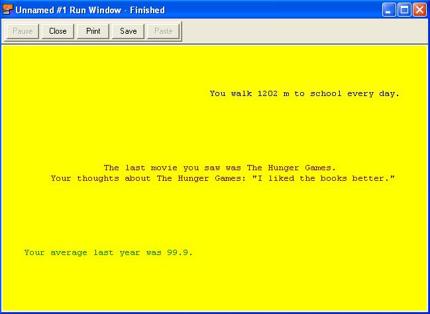Click 'Your average last year was 99.9.' text
Image resolution: width=430 pixels, height=314 pixels.
coord(109,252)
